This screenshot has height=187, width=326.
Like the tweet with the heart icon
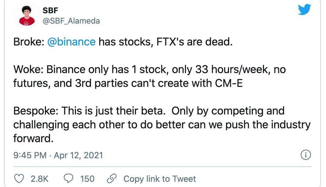click(19, 179)
